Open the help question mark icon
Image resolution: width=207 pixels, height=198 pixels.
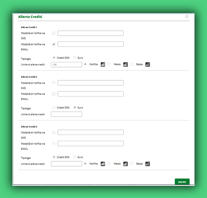[187, 17]
